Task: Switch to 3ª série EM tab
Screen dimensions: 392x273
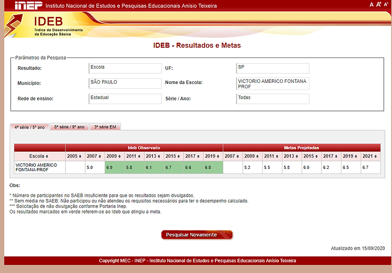Action: pos(105,127)
